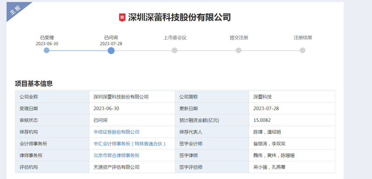Click the 2023-07-28 date under 已问询
This screenshot has height=179, width=372.
tap(111, 44)
